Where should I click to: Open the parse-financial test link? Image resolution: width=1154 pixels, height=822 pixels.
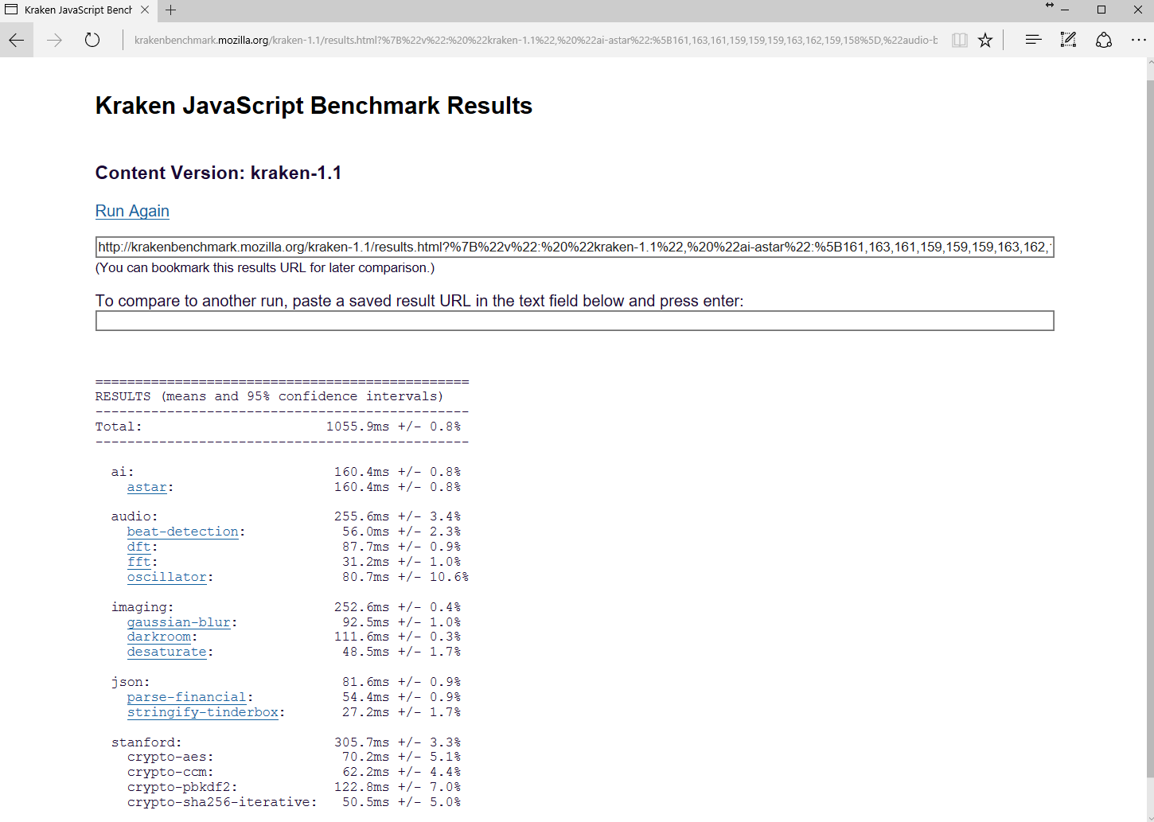pos(187,697)
